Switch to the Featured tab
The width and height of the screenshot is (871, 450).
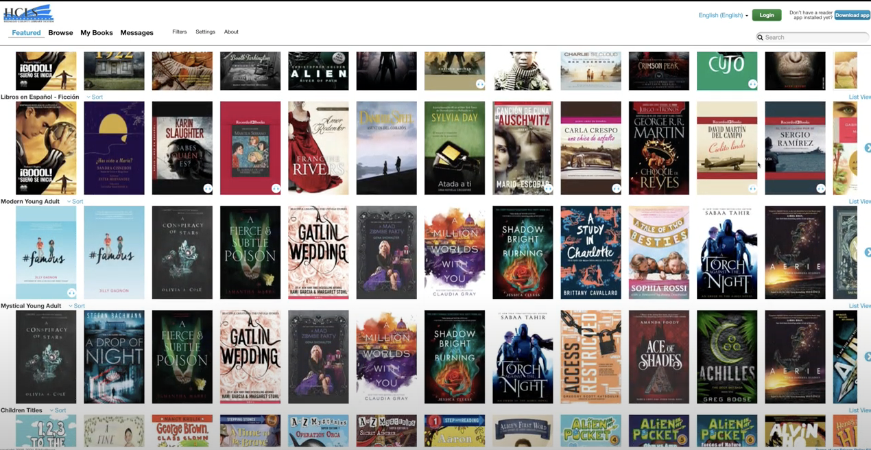(x=26, y=33)
